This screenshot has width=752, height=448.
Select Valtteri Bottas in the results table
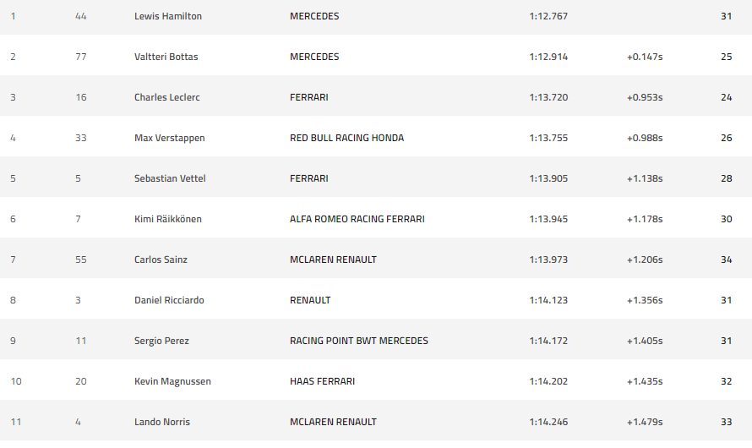pyautogui.click(x=166, y=57)
